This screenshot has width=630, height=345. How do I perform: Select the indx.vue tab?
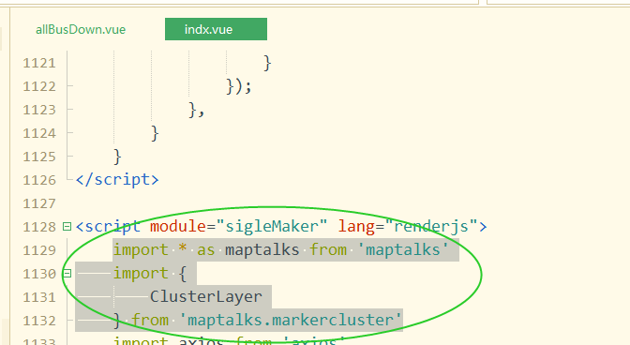click(x=216, y=29)
